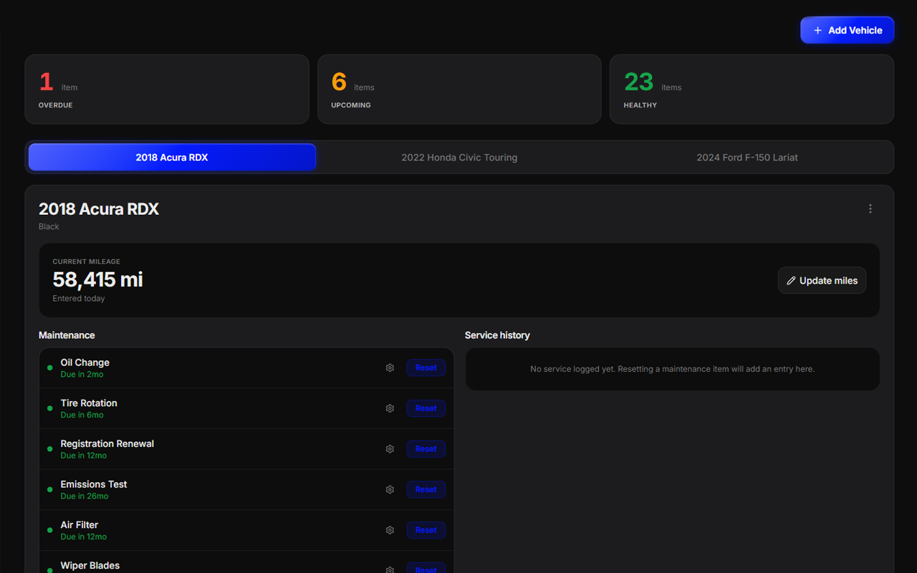This screenshot has width=917, height=573.
Task: Click the Add Vehicle button
Action: [847, 30]
